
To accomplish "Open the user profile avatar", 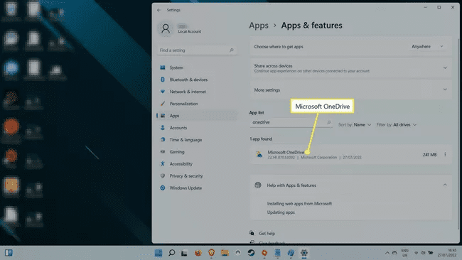I will click(x=166, y=28).
